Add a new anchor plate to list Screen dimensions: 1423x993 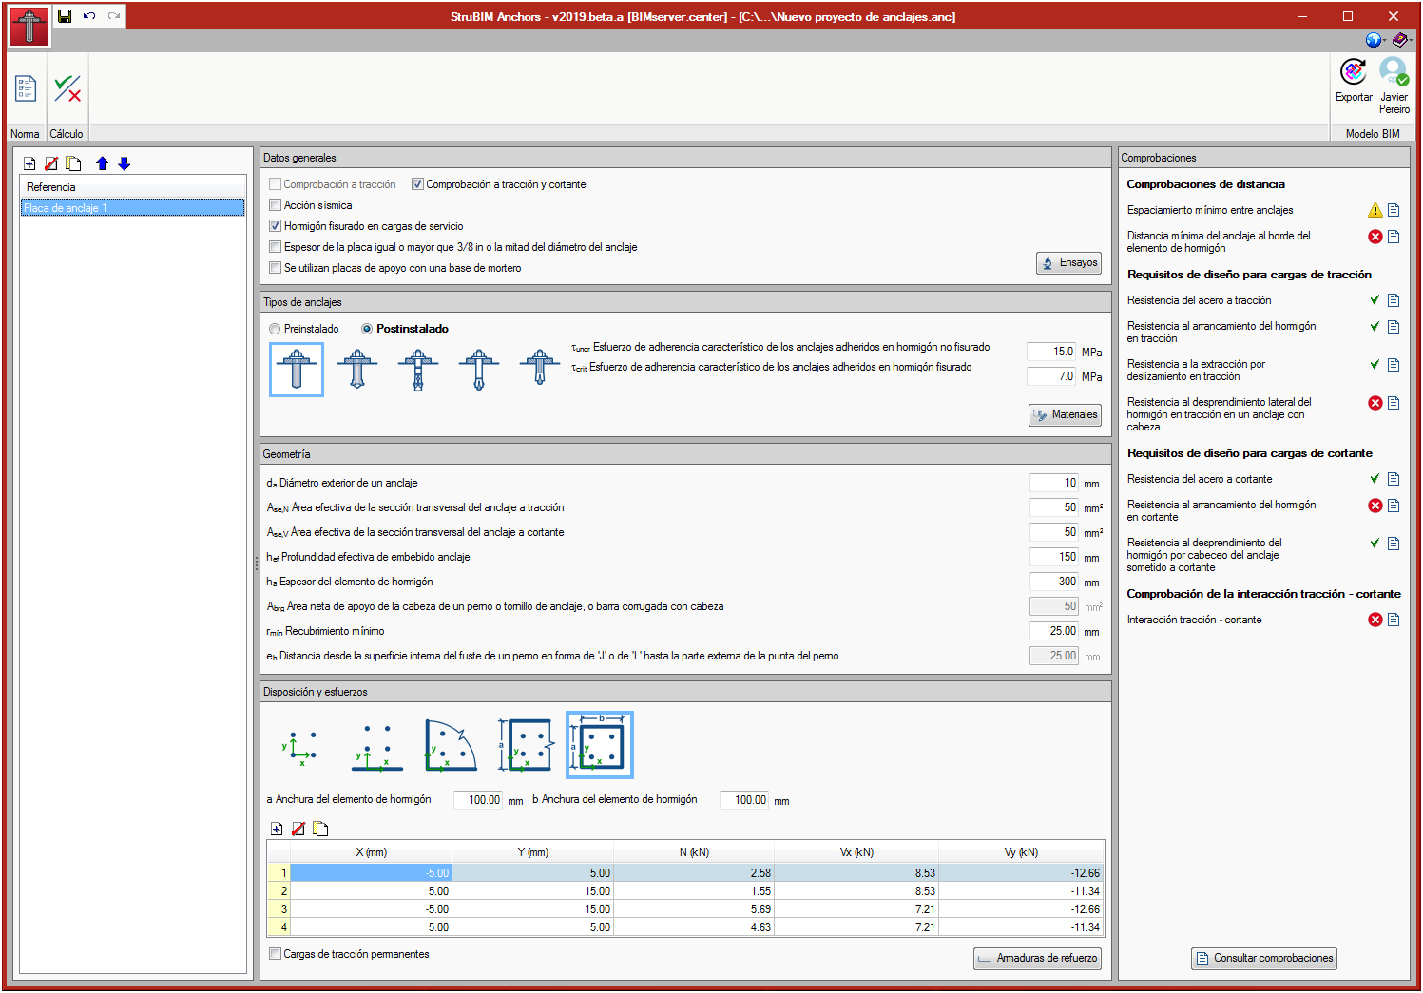tap(29, 163)
